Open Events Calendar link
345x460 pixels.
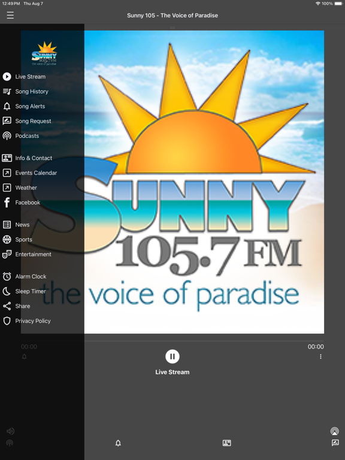point(36,172)
